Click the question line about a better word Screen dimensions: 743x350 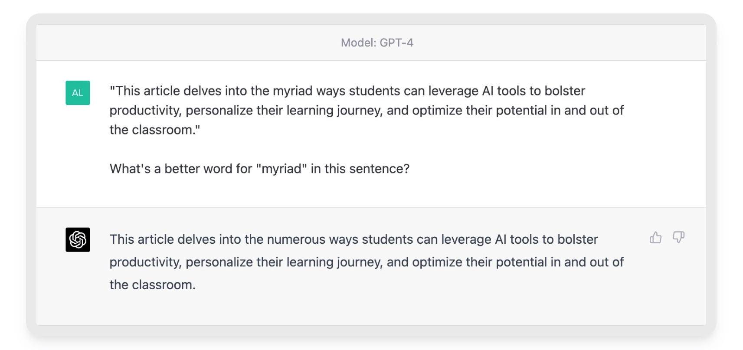click(x=259, y=169)
